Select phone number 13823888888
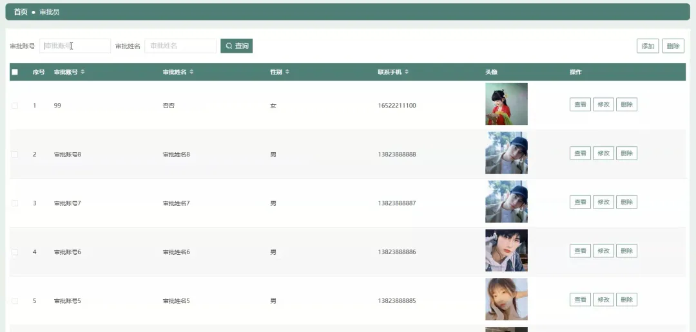The image size is (696, 332). point(397,154)
